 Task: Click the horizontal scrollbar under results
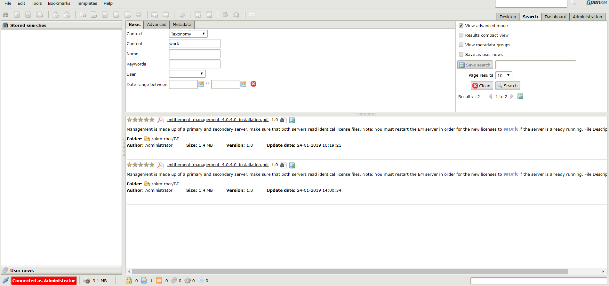click(349, 271)
